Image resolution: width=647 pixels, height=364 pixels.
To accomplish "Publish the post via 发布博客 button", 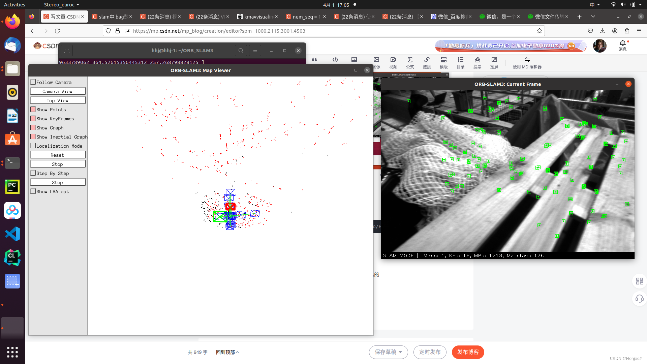I will [x=468, y=352].
